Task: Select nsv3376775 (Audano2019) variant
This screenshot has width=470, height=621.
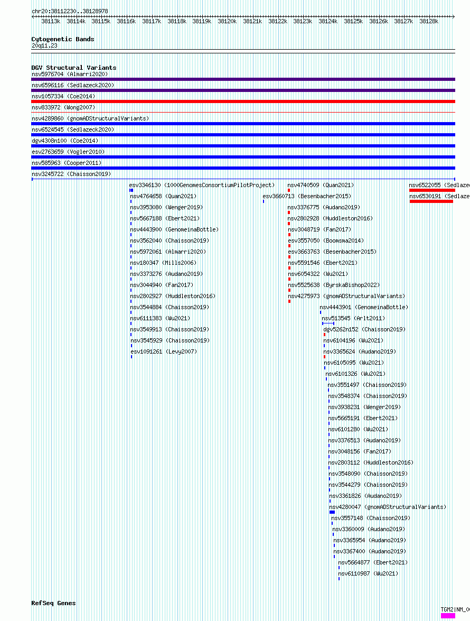Action: 324,207
